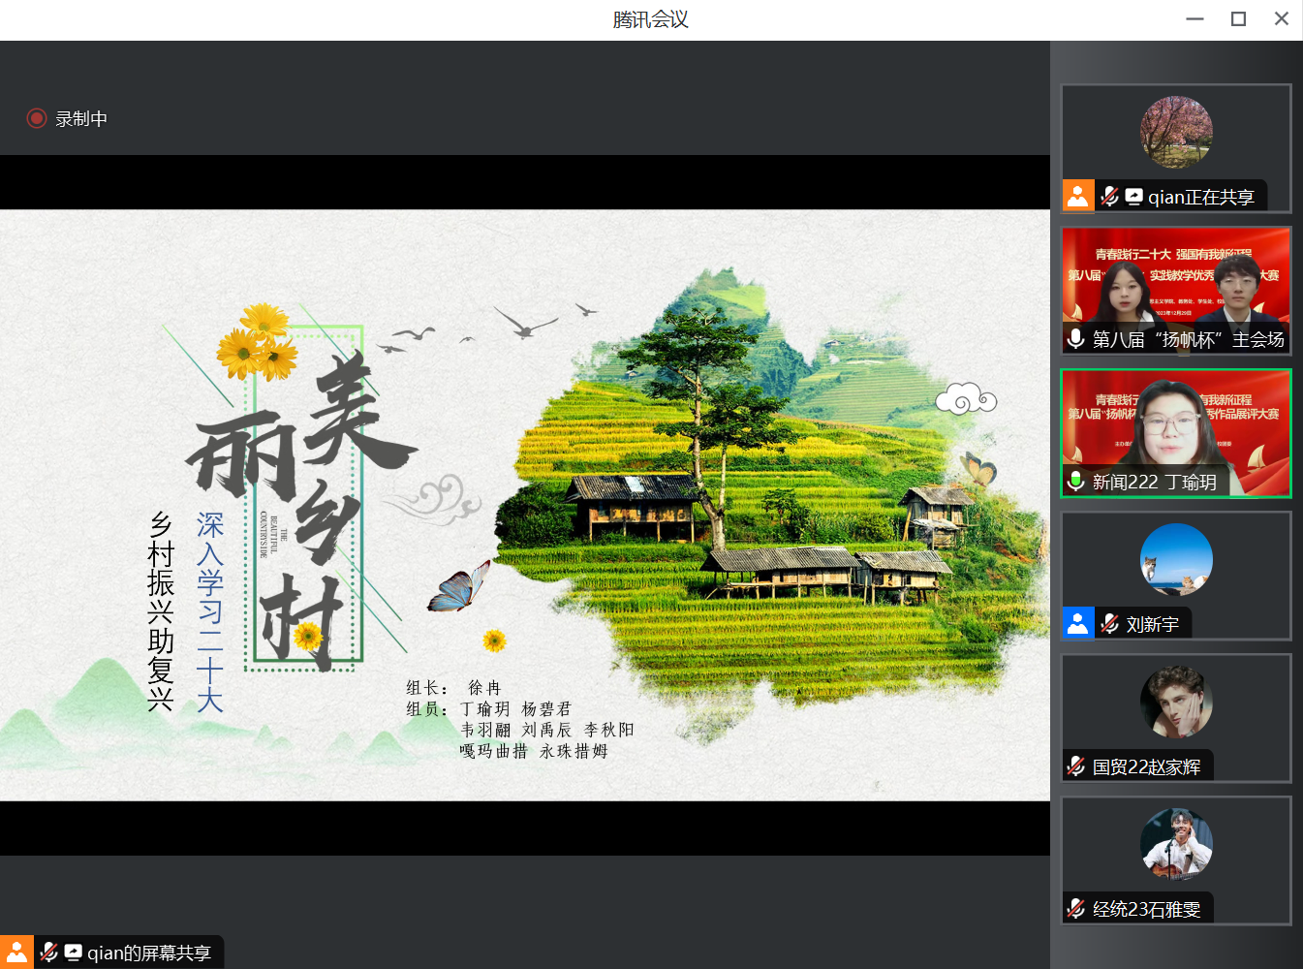Toggle the microphone on 第八届扬帆杯主会场 tile
The image size is (1303, 969).
(1075, 339)
